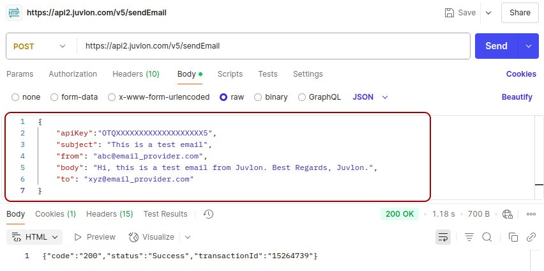Click the "abc@email_provider.com" from value
The image size is (544, 271).
(147, 156)
